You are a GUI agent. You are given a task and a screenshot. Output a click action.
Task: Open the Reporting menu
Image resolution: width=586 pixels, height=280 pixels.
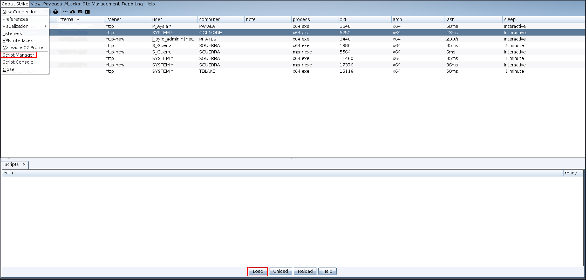tap(132, 4)
